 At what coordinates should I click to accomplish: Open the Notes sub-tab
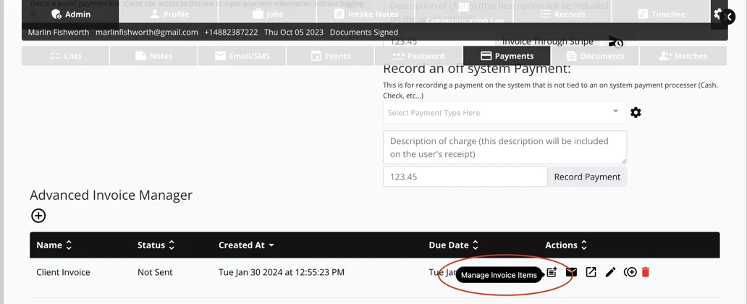click(x=154, y=56)
